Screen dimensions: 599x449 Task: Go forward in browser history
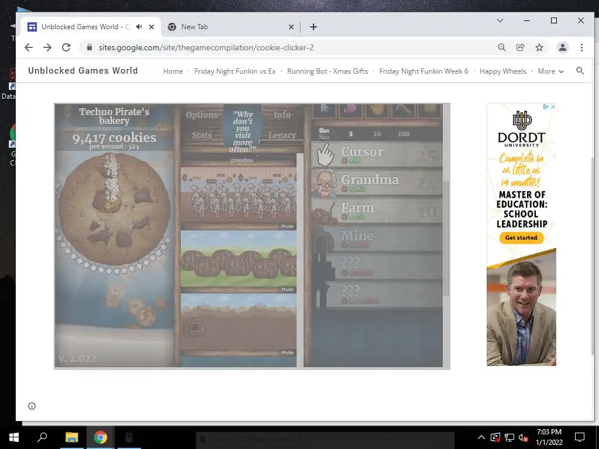coord(47,47)
